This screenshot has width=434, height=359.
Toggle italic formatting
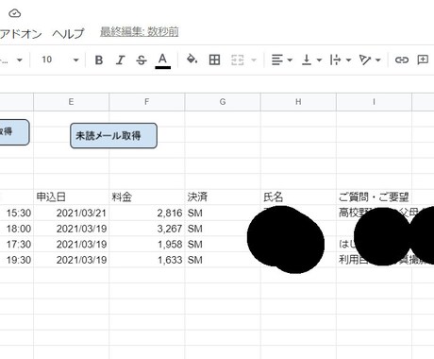tap(120, 60)
